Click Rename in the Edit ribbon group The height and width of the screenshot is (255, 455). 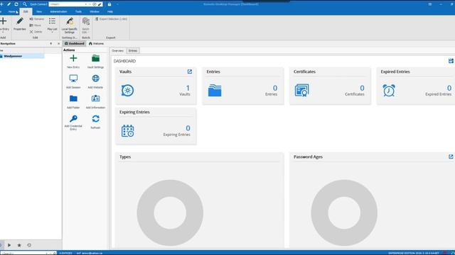[x=37, y=19]
